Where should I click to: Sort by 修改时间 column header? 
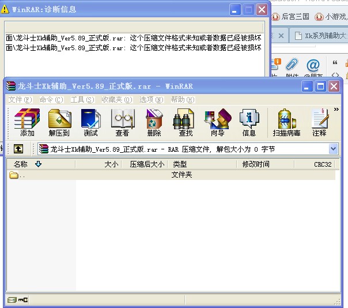click(266, 164)
